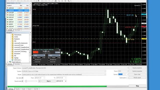The image size is (160, 90).
Task: Switch to the Tick Chart tab
Action: coord(17,30)
